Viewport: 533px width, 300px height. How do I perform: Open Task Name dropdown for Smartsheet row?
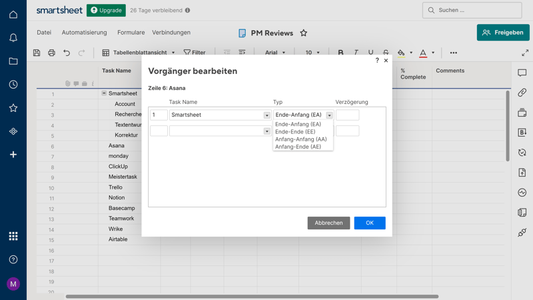point(266,115)
